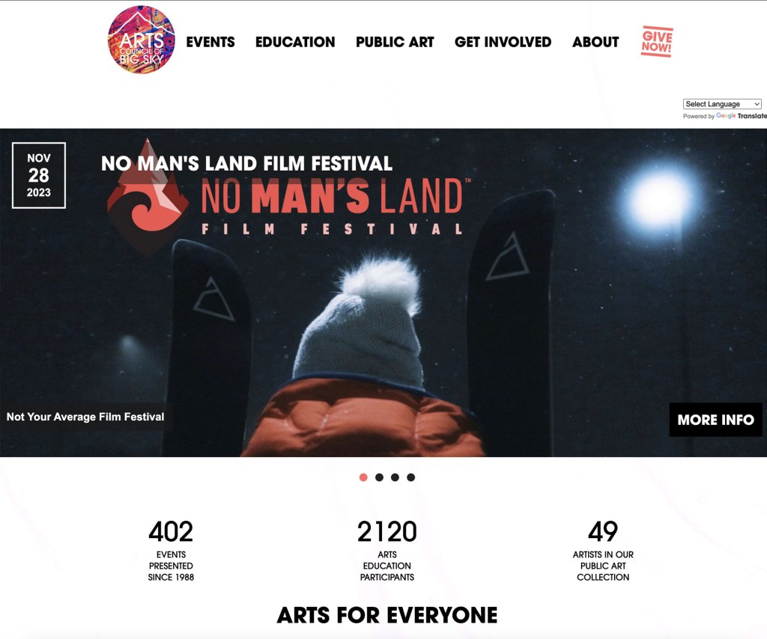Open the Select Language dropdown
The height and width of the screenshot is (639, 767).
722,104
